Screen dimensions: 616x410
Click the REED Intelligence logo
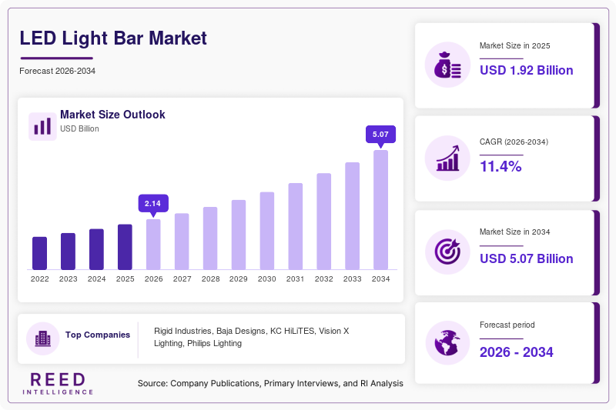(x=58, y=384)
